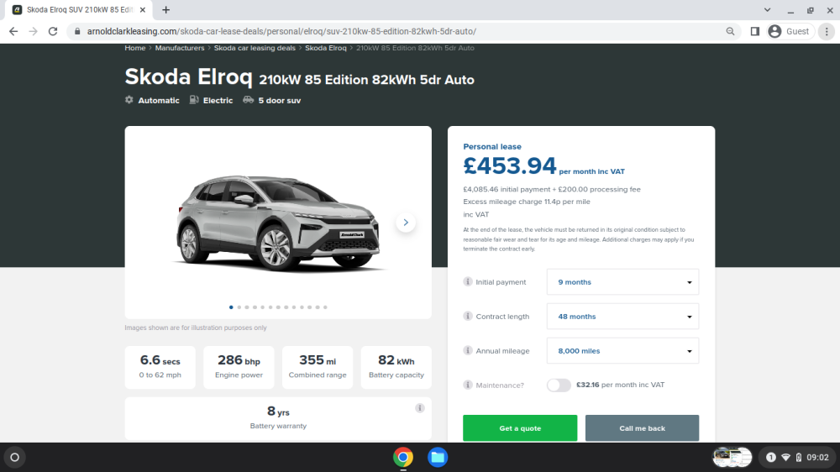
Task: Click the Excess mileage charge text
Action: coord(527,202)
